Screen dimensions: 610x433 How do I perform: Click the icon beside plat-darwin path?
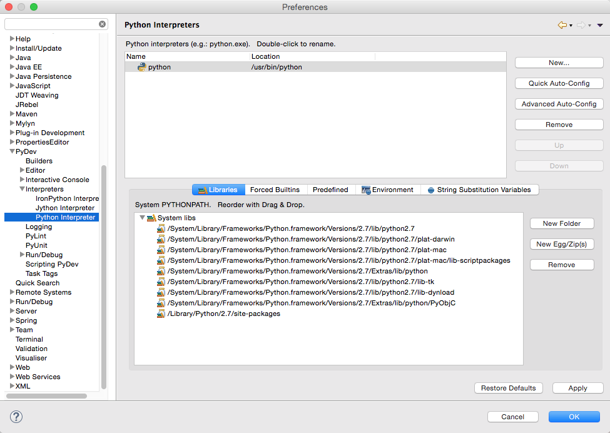click(161, 239)
